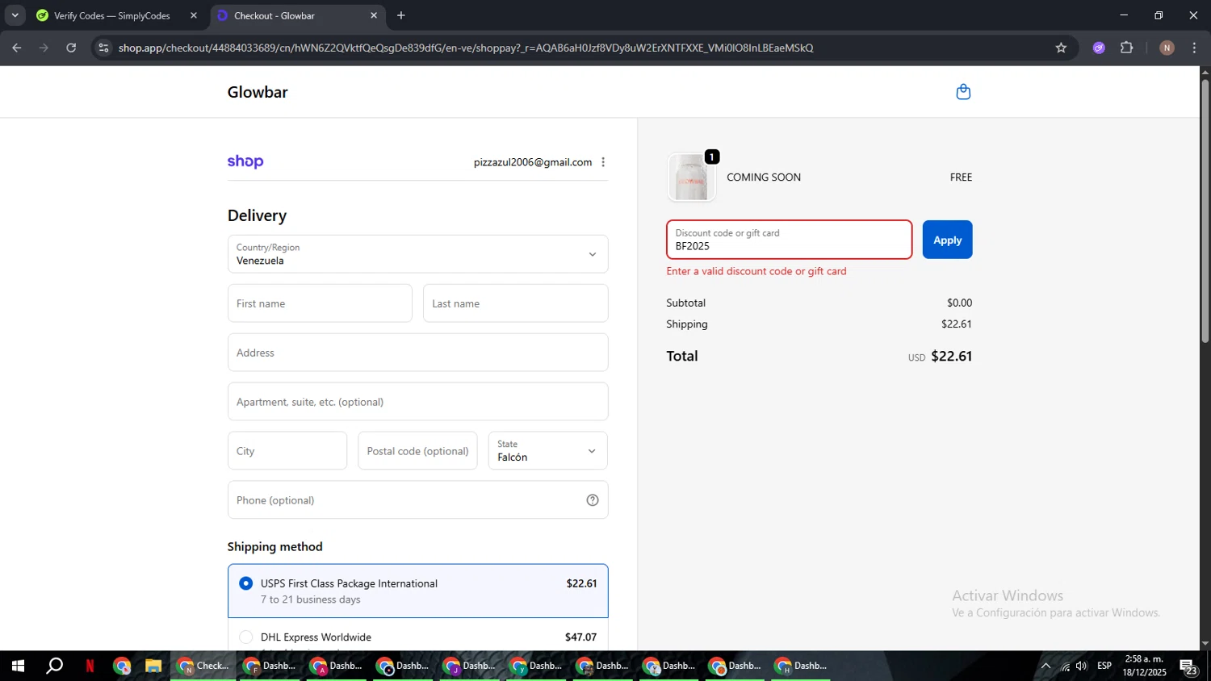This screenshot has height=681, width=1211.
Task: Open the volume control in tray
Action: 1082,666
